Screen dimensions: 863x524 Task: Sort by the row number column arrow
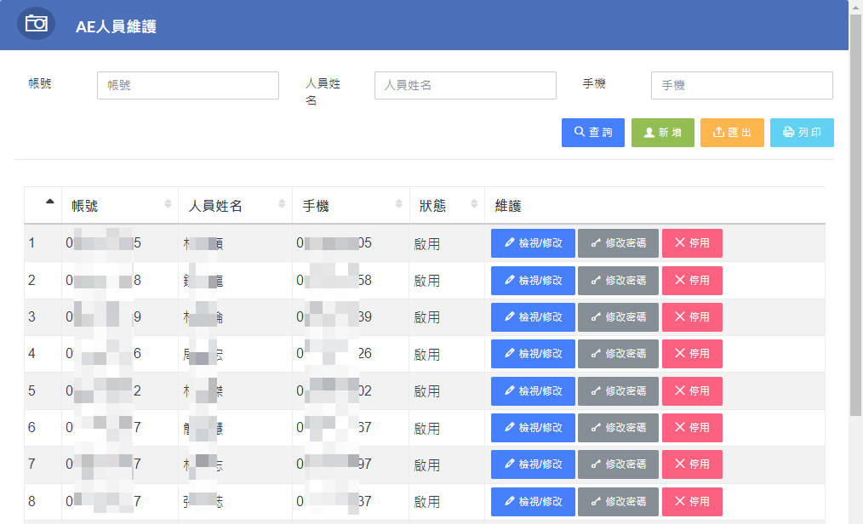click(x=50, y=202)
